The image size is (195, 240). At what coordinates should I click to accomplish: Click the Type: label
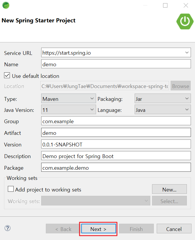click(x=10, y=99)
